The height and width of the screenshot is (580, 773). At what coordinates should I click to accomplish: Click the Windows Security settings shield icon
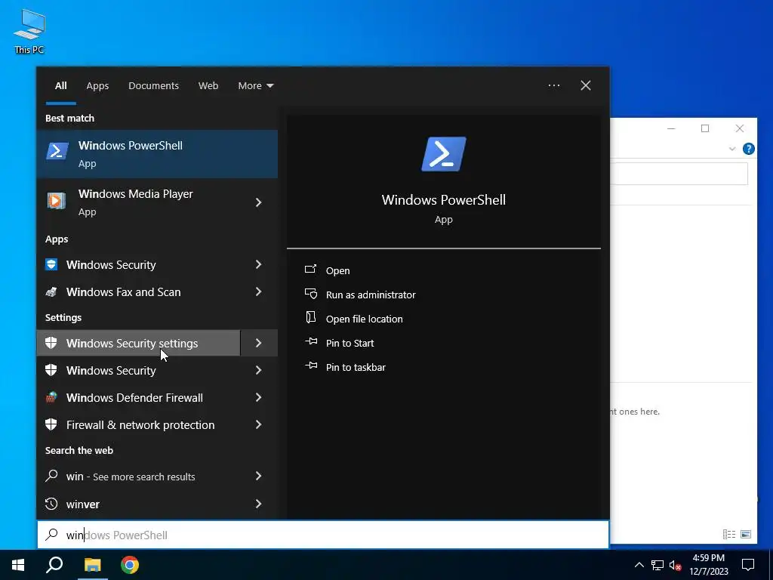[51, 343]
